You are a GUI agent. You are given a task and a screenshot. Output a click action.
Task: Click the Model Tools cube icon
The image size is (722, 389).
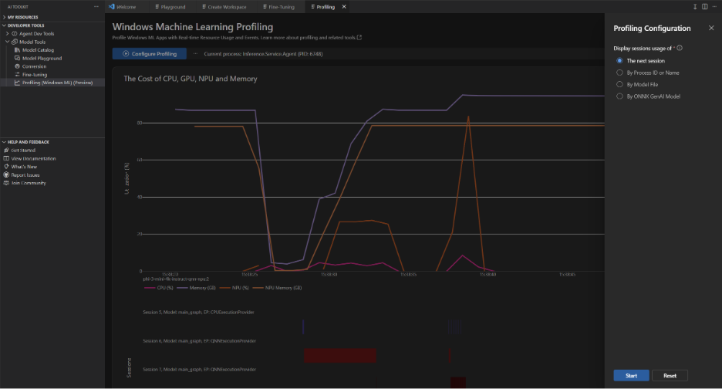15,42
